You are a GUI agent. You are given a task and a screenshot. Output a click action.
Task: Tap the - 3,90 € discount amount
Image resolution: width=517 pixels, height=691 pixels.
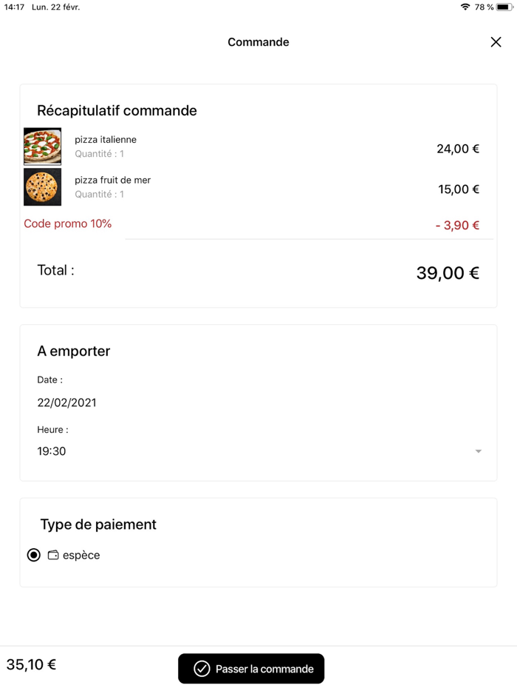457,226
